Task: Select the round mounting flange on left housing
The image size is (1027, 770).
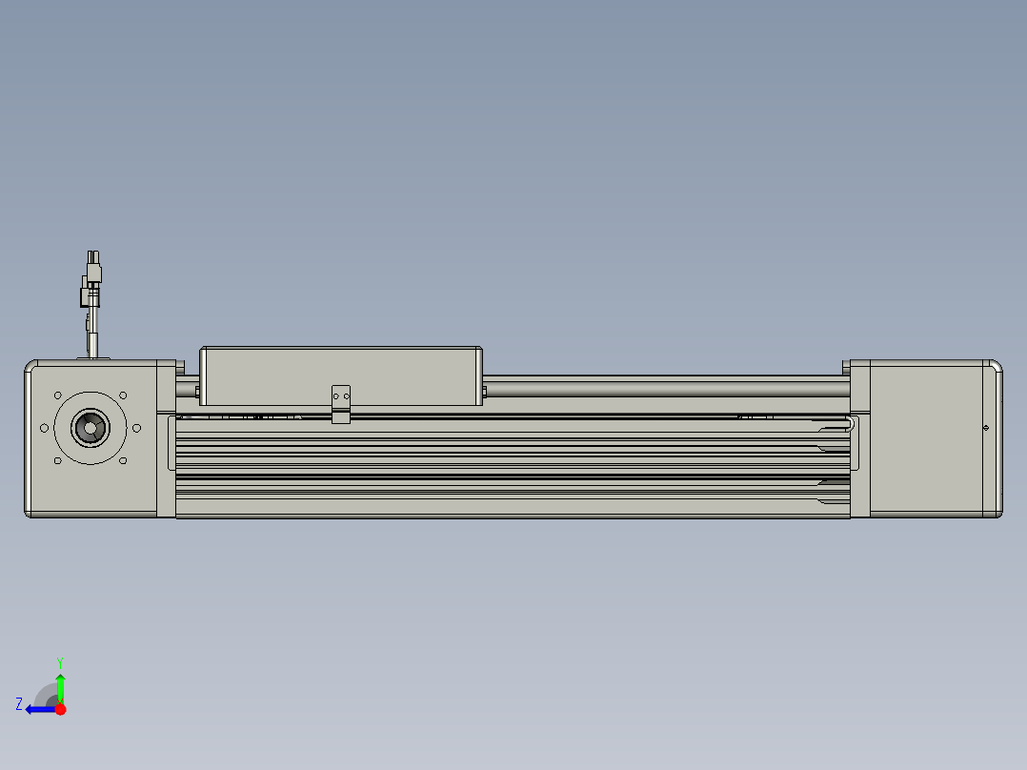Action: point(91,428)
